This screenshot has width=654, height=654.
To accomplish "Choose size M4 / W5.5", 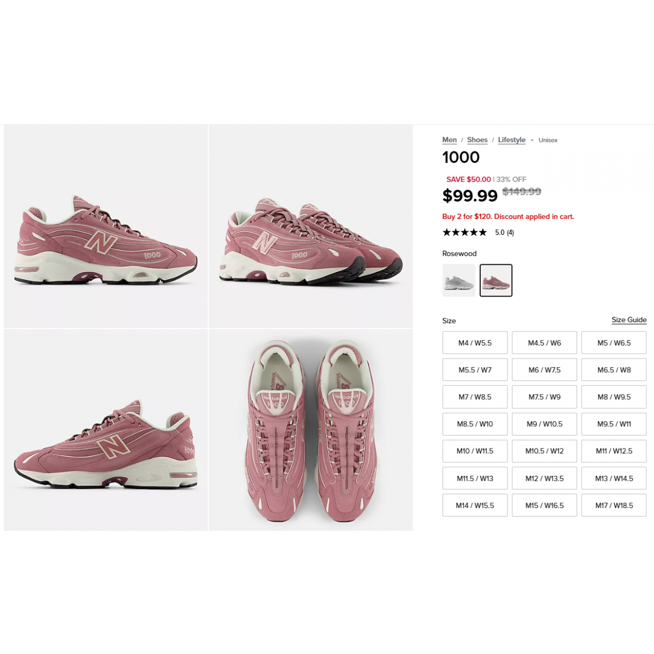I will point(475,343).
